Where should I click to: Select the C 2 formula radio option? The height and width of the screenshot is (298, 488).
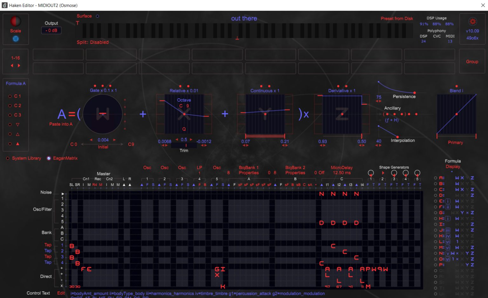[x=10, y=106]
